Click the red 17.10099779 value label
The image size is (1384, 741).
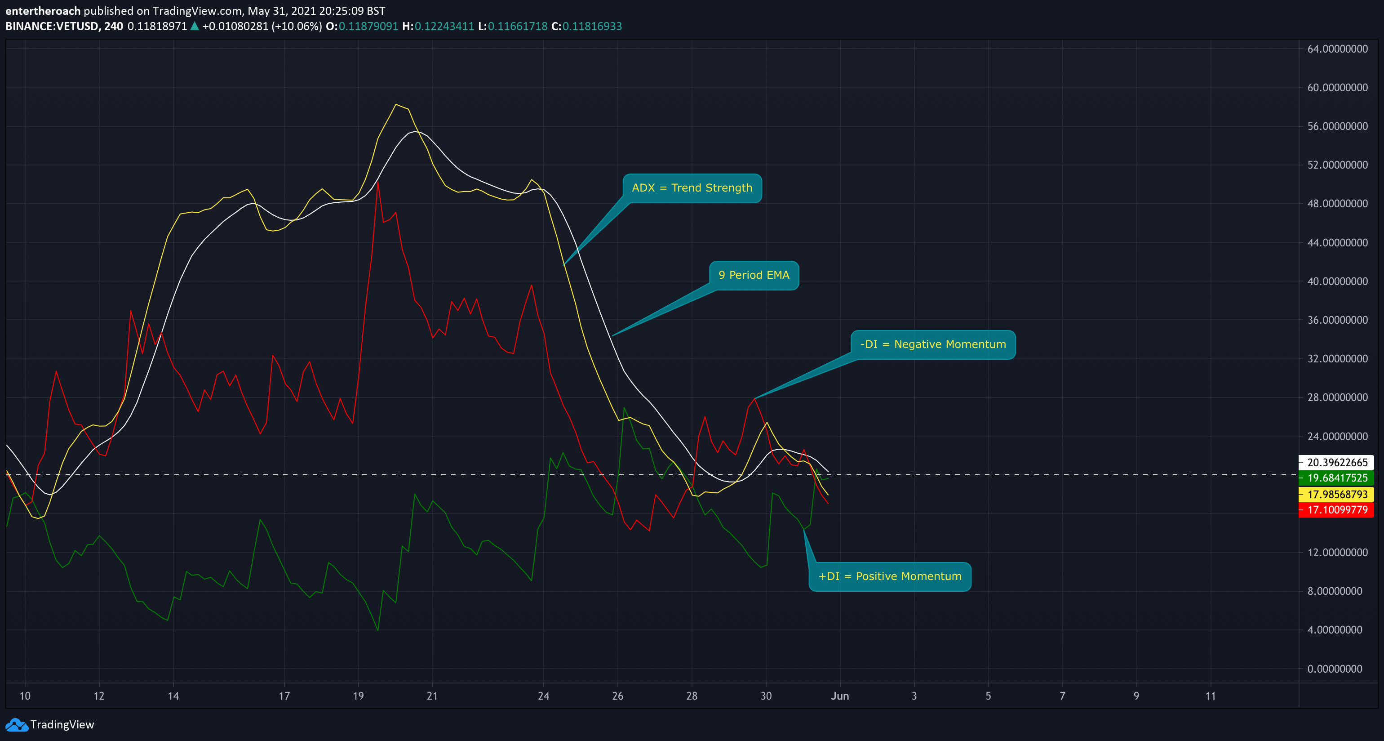[x=1336, y=510]
